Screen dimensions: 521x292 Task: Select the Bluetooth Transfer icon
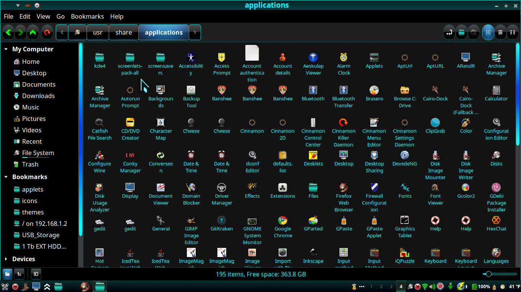pyautogui.click(x=344, y=90)
